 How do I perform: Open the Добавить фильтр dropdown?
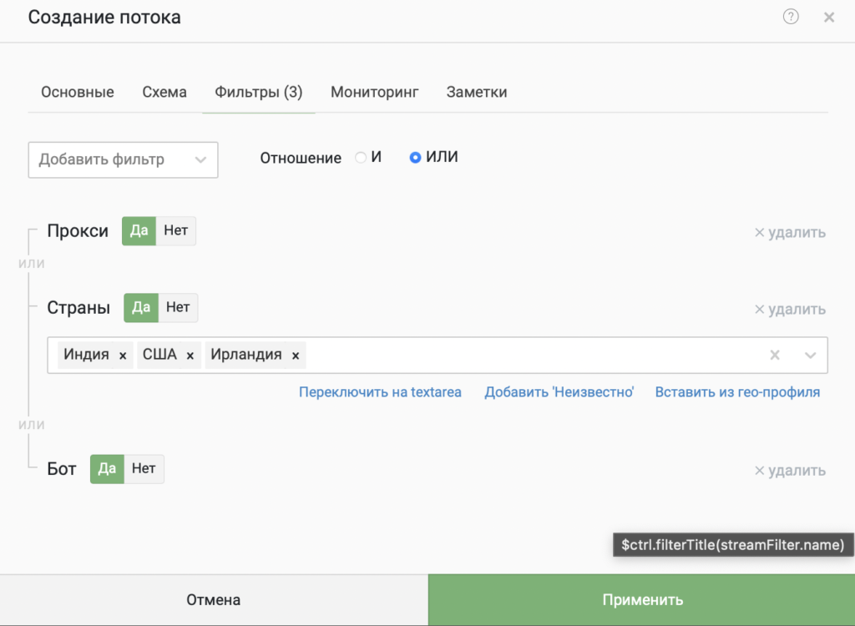[124, 159]
